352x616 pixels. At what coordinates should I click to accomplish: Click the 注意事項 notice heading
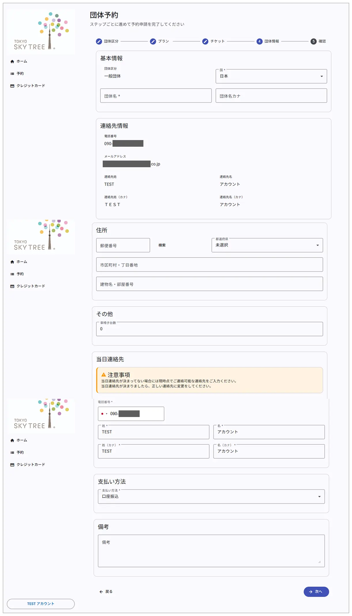click(x=119, y=375)
